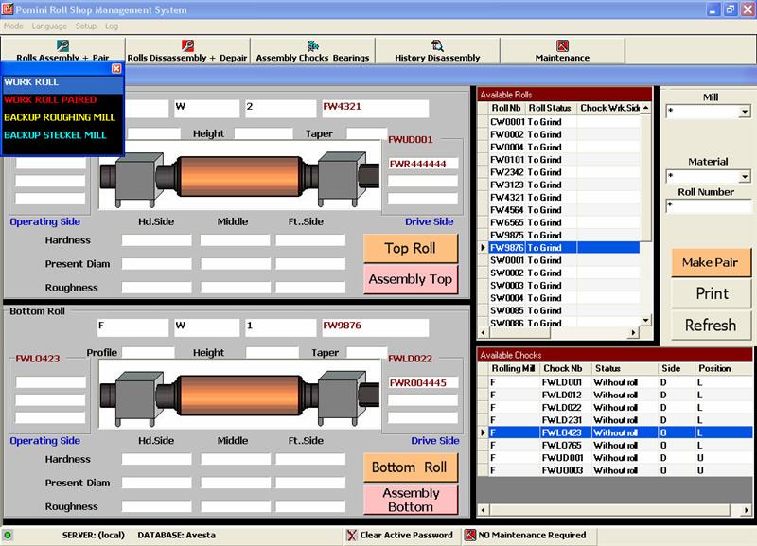This screenshot has width=757, height=546.
Task: Click the top roll Height field
Action: tap(263, 133)
